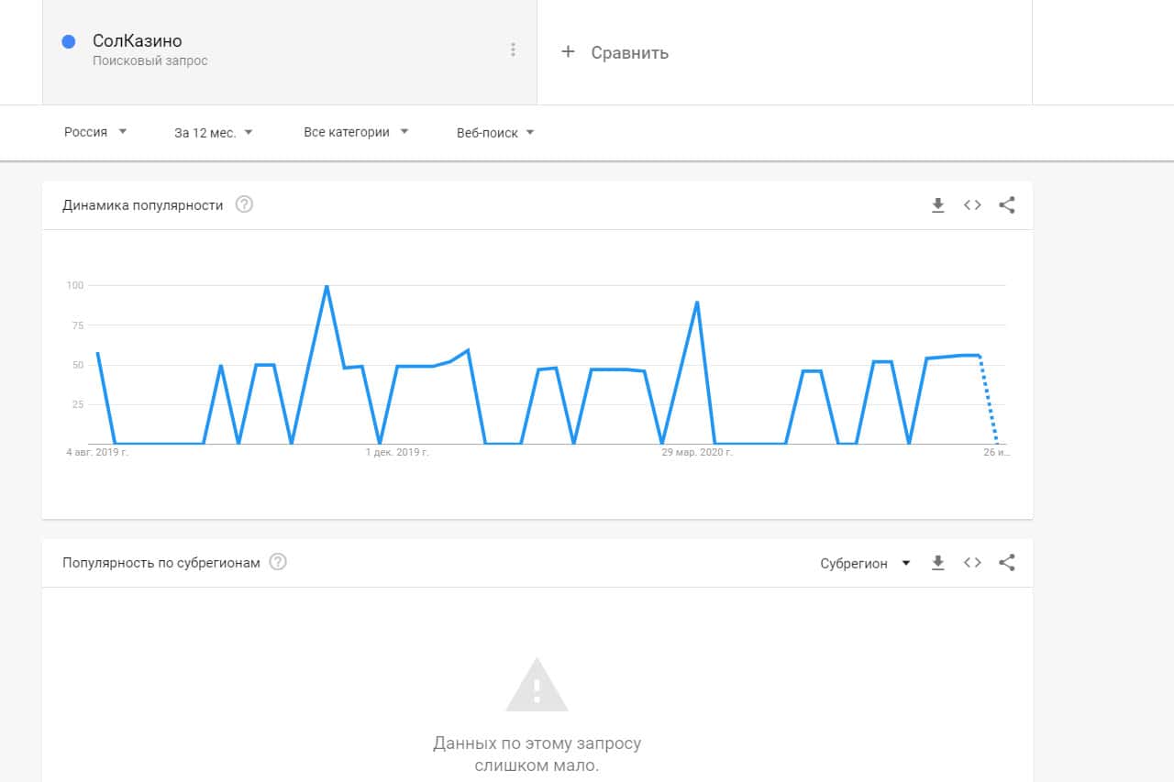The width and height of the screenshot is (1174, 782).
Task: Expand the Все категории dropdown
Action: click(x=356, y=132)
